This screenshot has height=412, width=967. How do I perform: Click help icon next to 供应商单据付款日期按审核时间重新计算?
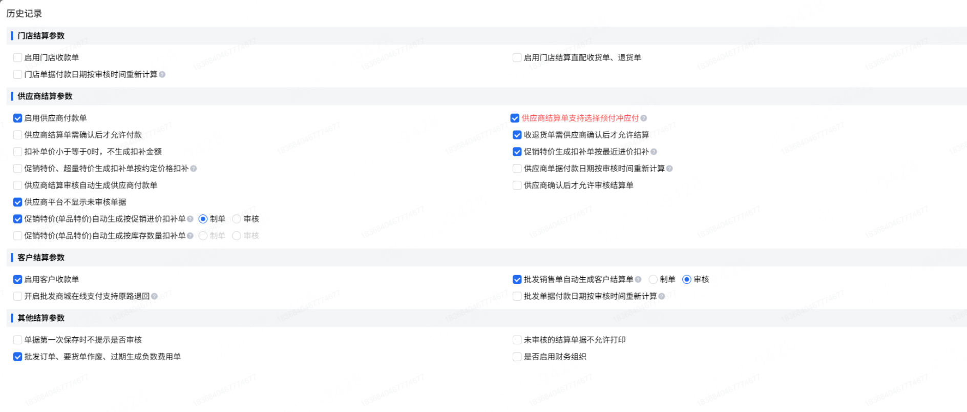670,169
